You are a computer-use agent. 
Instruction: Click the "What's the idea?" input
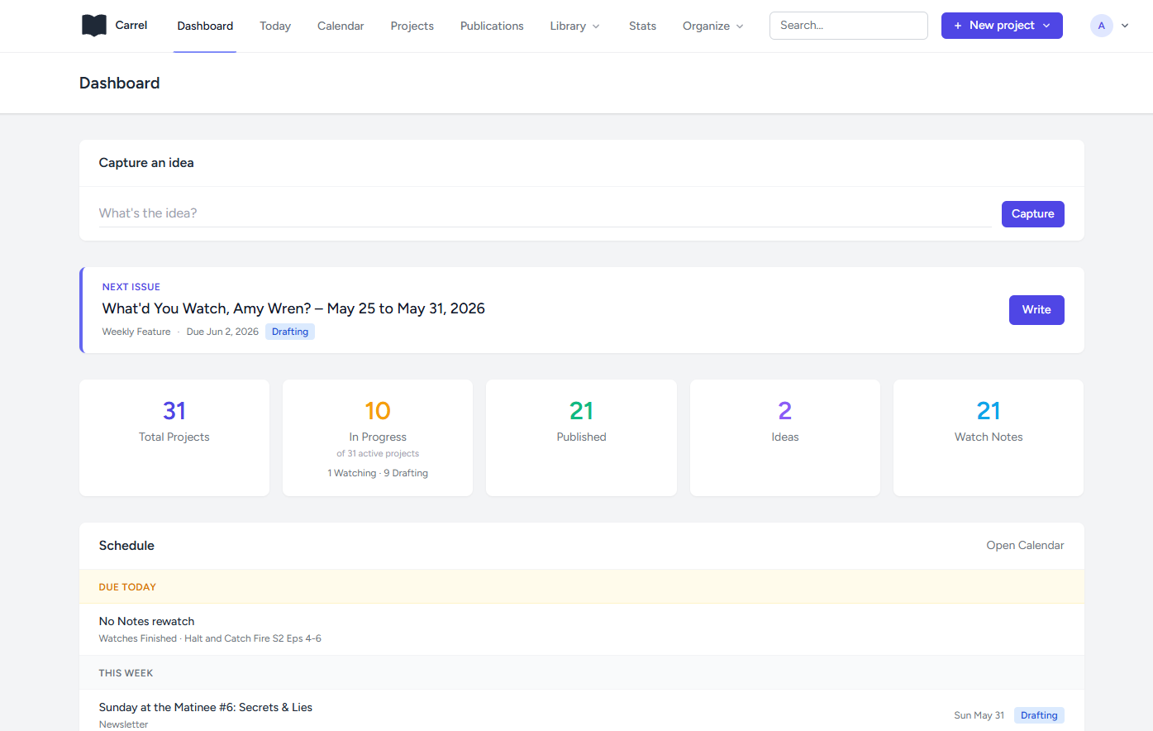(x=545, y=213)
